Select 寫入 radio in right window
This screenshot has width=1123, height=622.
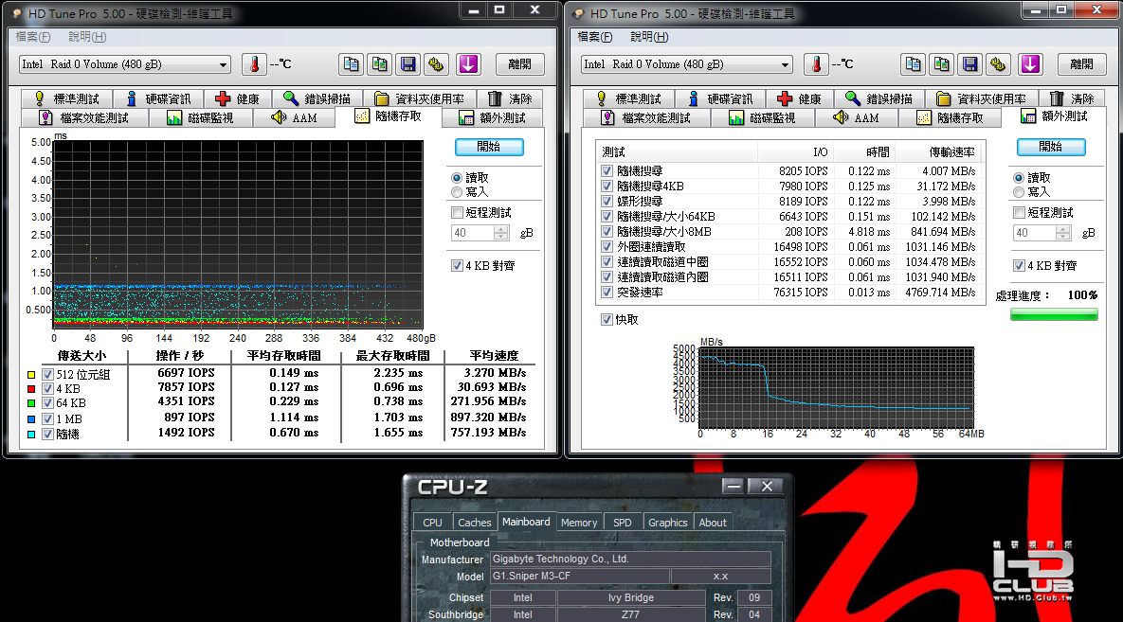1019,192
